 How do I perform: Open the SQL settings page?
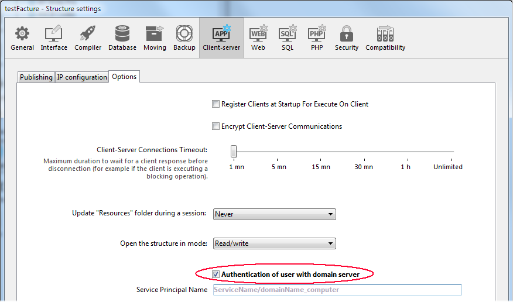pyautogui.click(x=288, y=38)
